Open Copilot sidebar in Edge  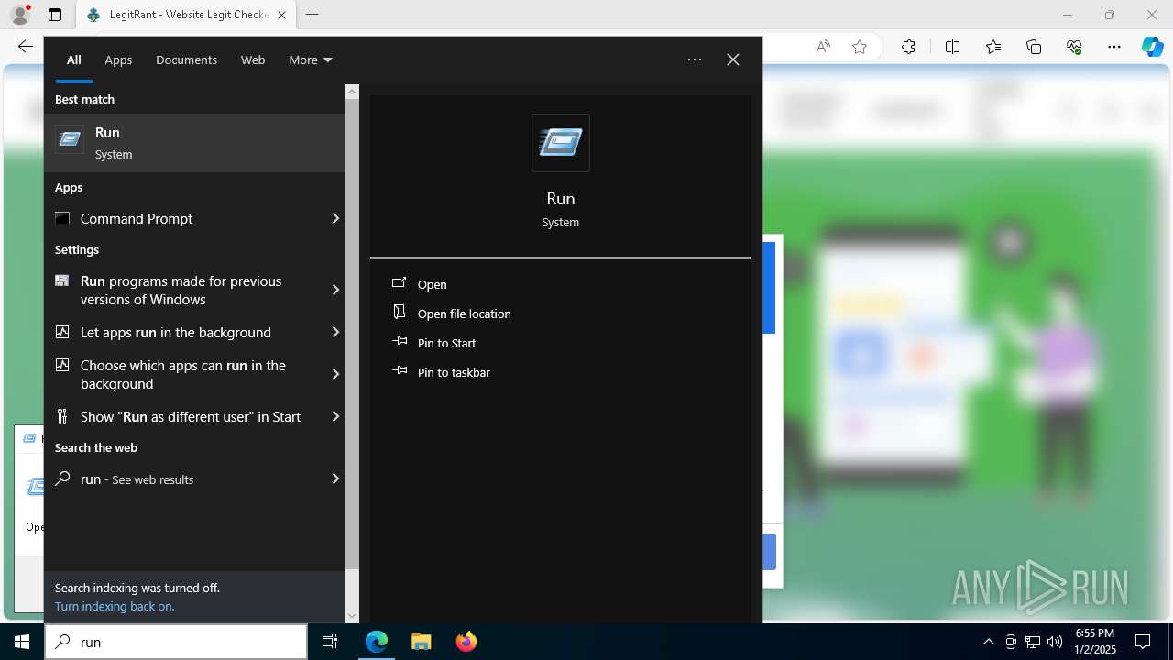pos(1153,47)
